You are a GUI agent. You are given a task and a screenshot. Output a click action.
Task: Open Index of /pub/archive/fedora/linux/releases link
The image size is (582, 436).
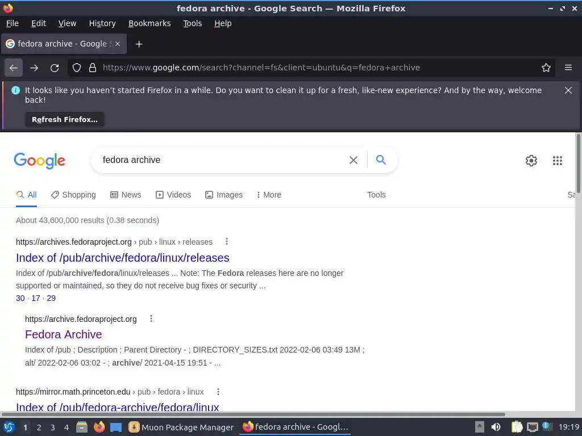(123, 258)
